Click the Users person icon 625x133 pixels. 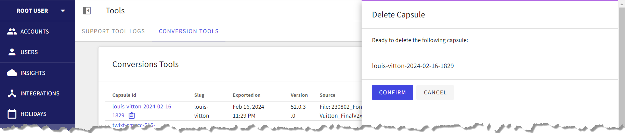pos(12,52)
